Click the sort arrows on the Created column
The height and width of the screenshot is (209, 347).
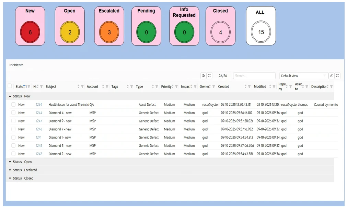(x=245, y=87)
